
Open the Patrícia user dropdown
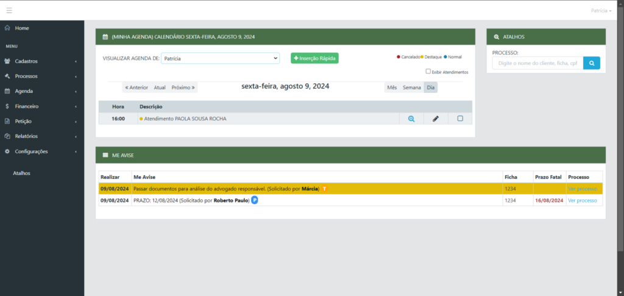pyautogui.click(x=601, y=11)
